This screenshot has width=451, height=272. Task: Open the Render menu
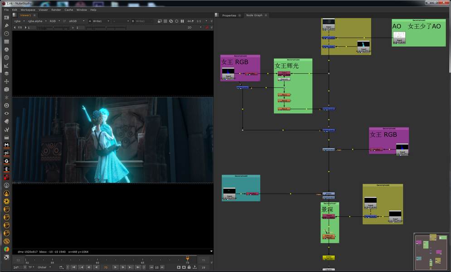(x=56, y=10)
